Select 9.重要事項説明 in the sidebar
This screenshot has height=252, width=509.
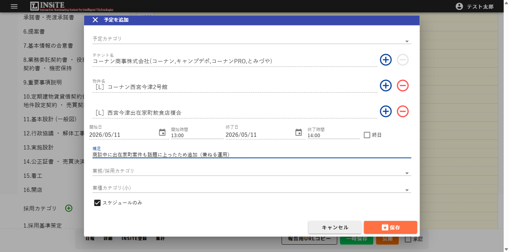(x=42, y=82)
